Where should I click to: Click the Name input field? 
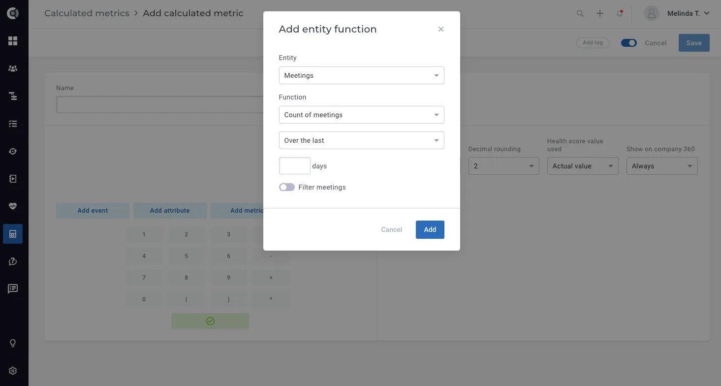tap(160, 105)
